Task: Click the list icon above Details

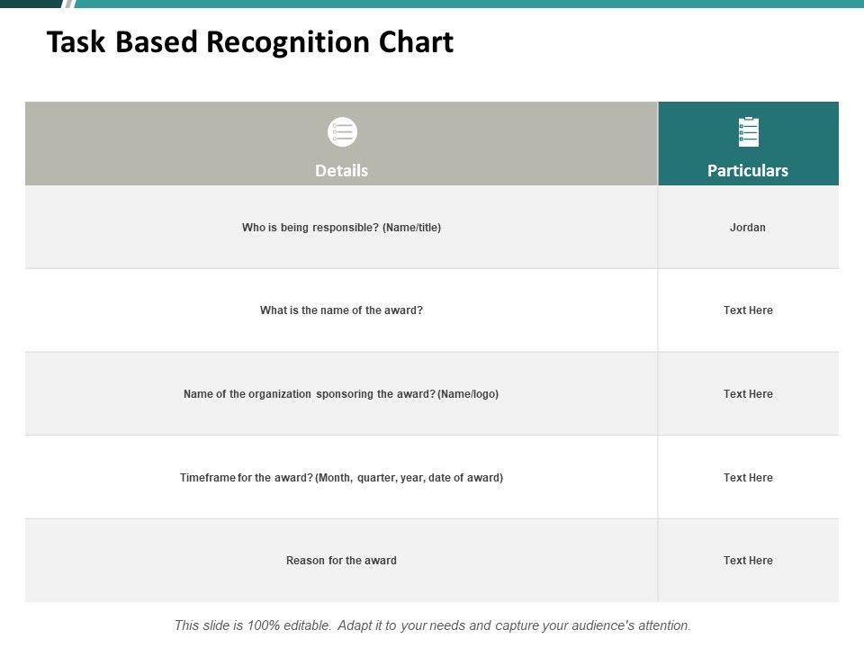Action: click(342, 132)
